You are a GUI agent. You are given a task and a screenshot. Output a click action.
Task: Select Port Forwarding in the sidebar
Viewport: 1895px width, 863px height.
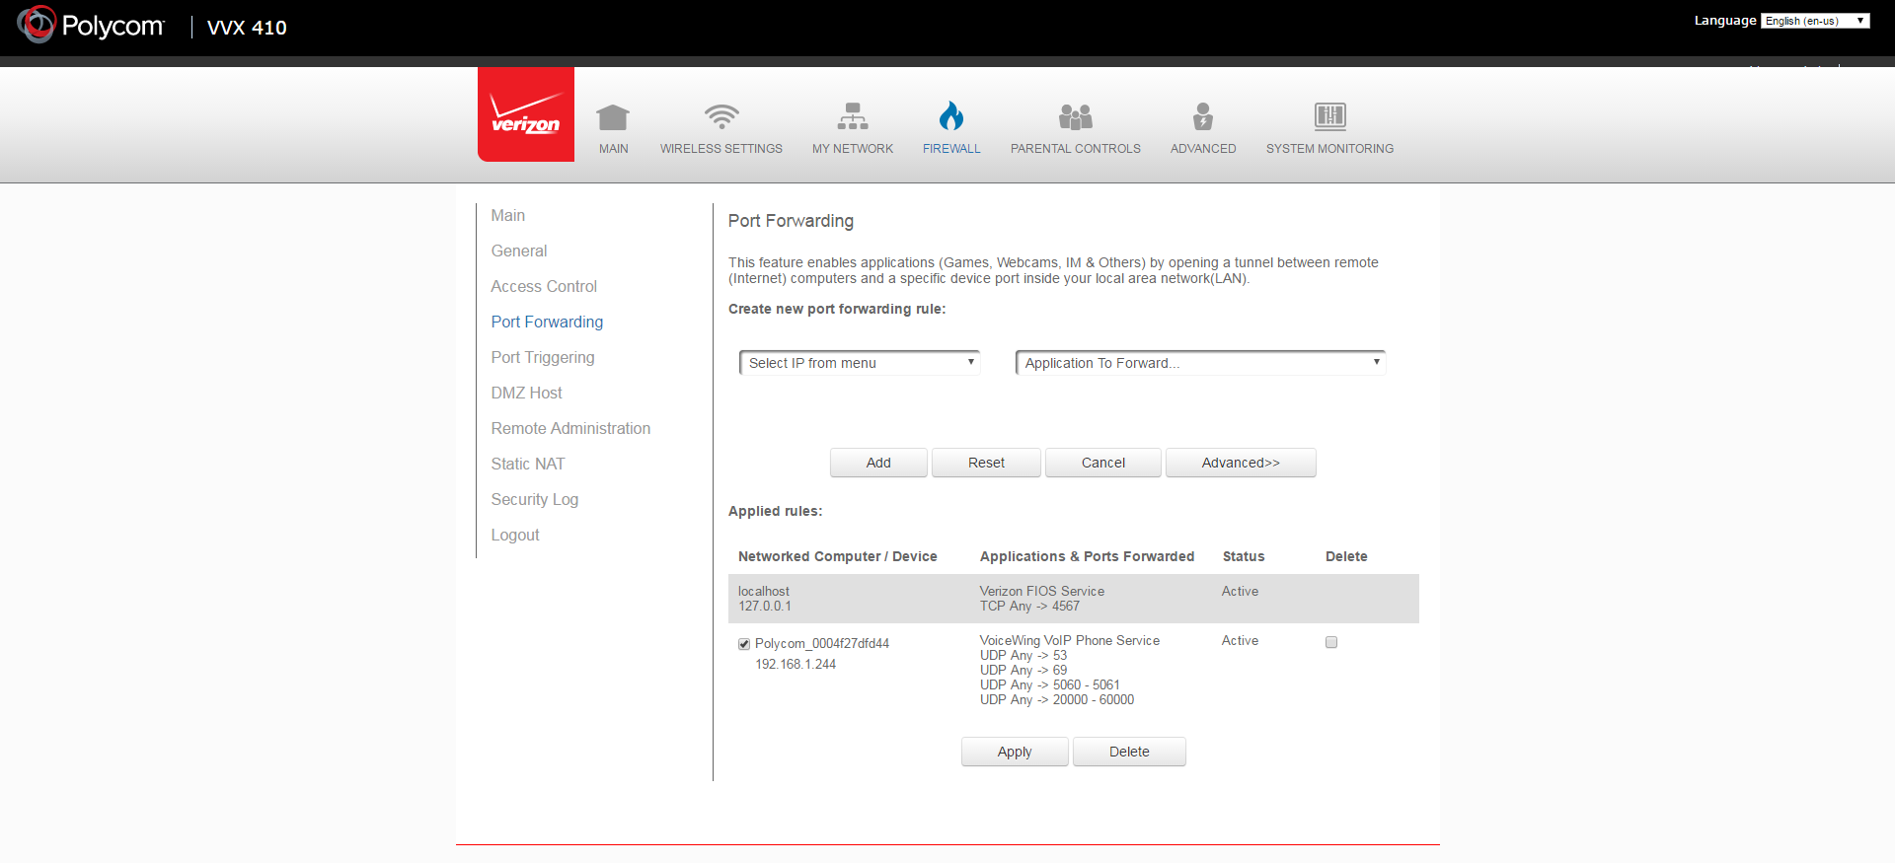pyautogui.click(x=547, y=322)
